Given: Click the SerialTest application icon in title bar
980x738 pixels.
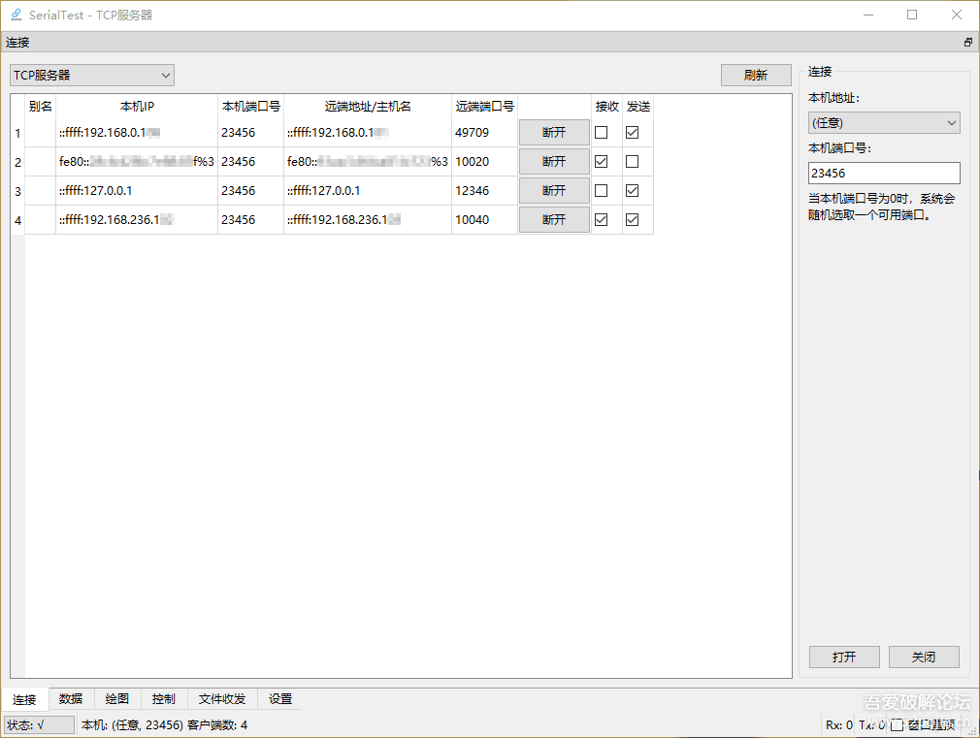Looking at the screenshot, I should pyautogui.click(x=14, y=15).
